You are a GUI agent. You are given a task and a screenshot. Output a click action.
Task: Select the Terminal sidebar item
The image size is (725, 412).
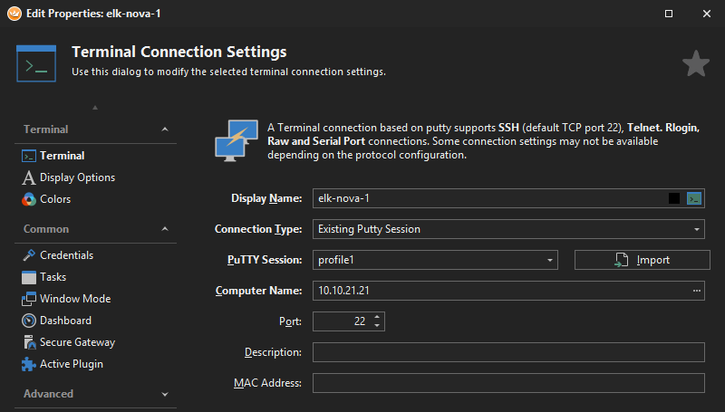tap(62, 156)
